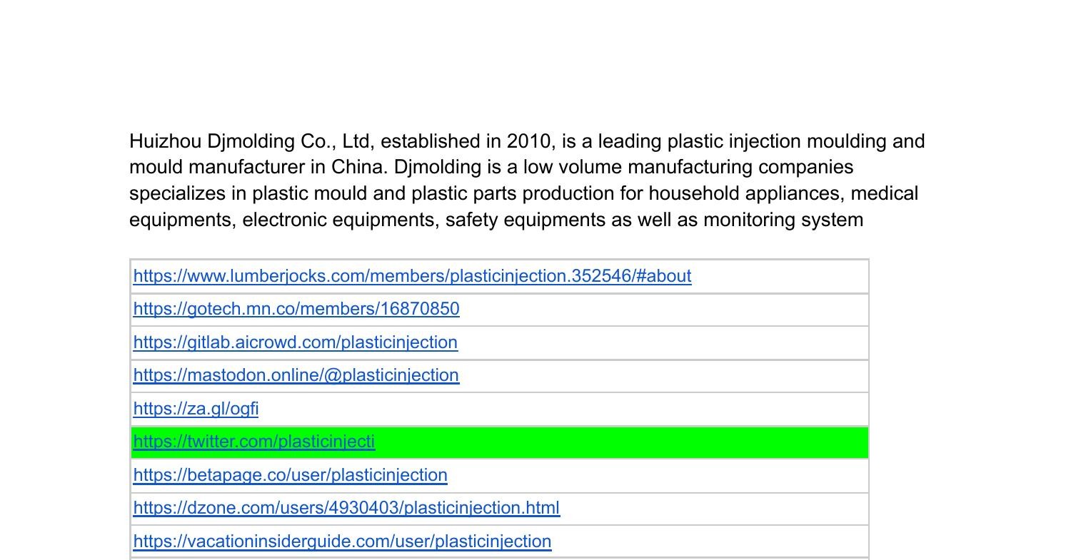Open the dzone.com plasticinjection.html link

coord(346,508)
